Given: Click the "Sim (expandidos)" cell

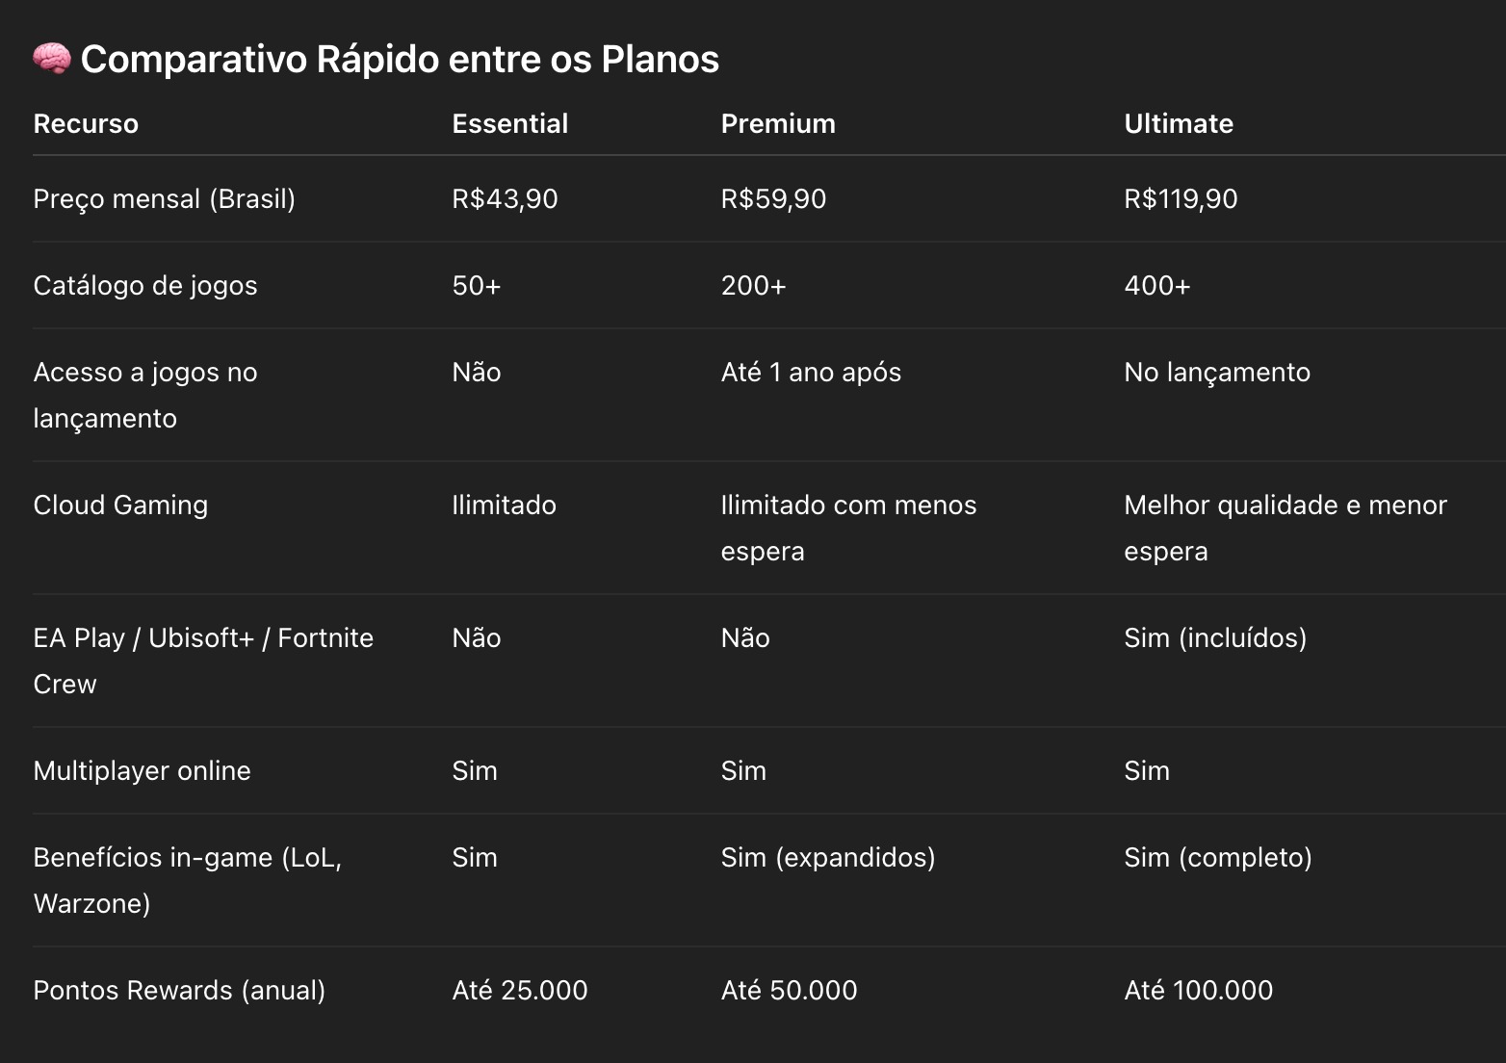Looking at the screenshot, I should (827, 857).
